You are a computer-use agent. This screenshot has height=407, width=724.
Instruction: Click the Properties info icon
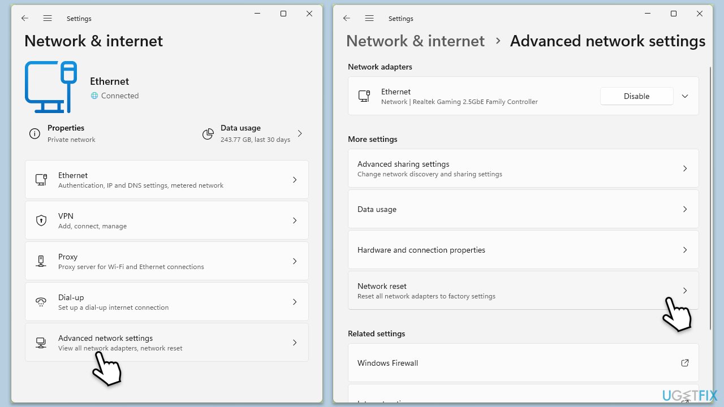[x=35, y=134]
